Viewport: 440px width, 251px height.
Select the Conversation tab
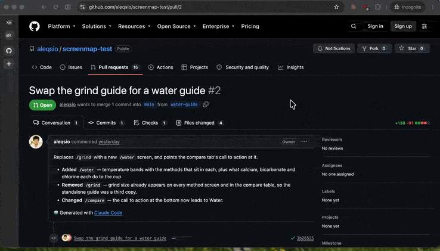[56, 123]
